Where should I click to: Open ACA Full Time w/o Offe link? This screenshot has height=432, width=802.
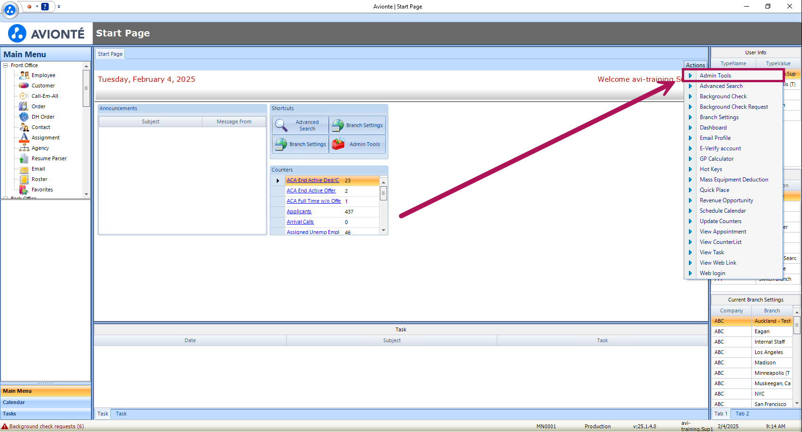point(314,201)
